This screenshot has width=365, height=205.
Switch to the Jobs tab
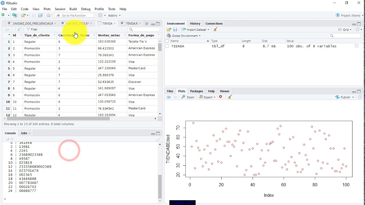(24, 133)
